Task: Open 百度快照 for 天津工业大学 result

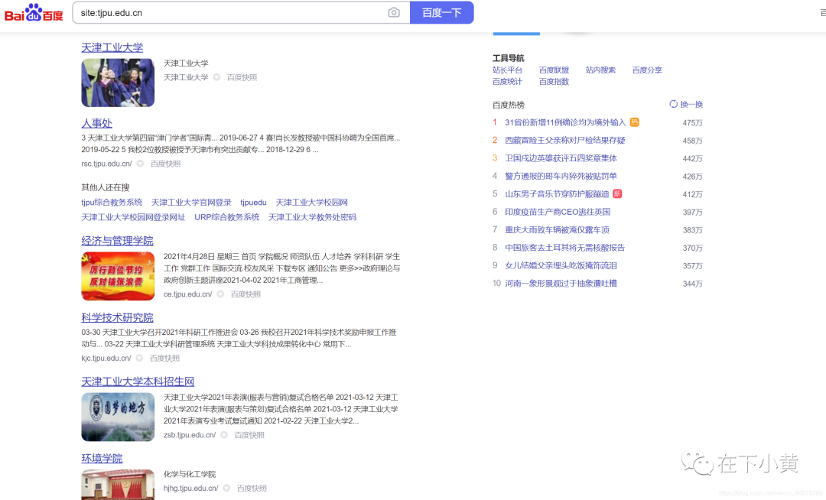Action: 242,77
